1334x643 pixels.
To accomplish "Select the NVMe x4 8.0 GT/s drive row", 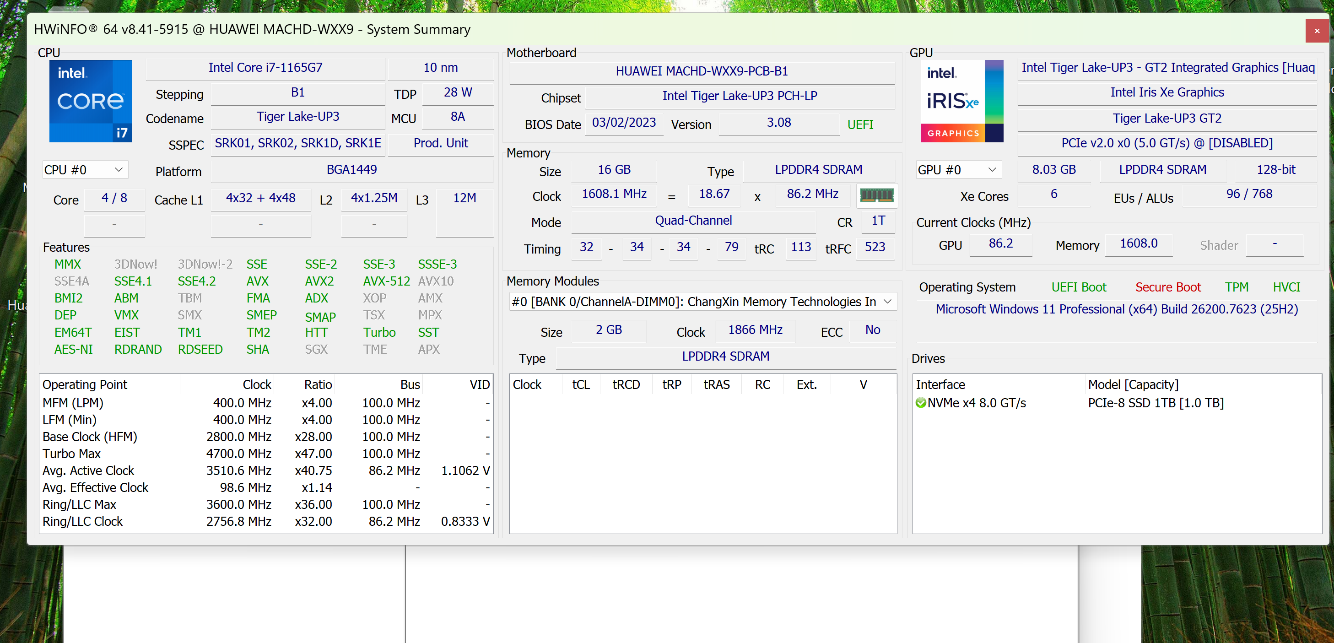I will click(x=1117, y=403).
